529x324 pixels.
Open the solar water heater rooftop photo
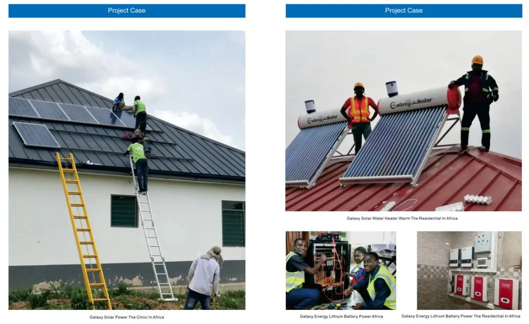click(x=403, y=121)
